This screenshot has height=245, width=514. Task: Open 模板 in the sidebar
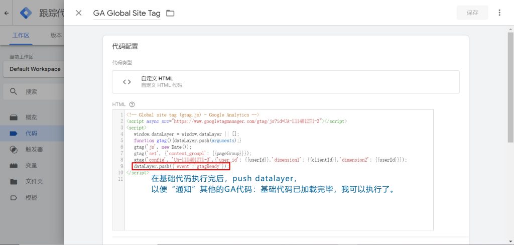point(32,197)
